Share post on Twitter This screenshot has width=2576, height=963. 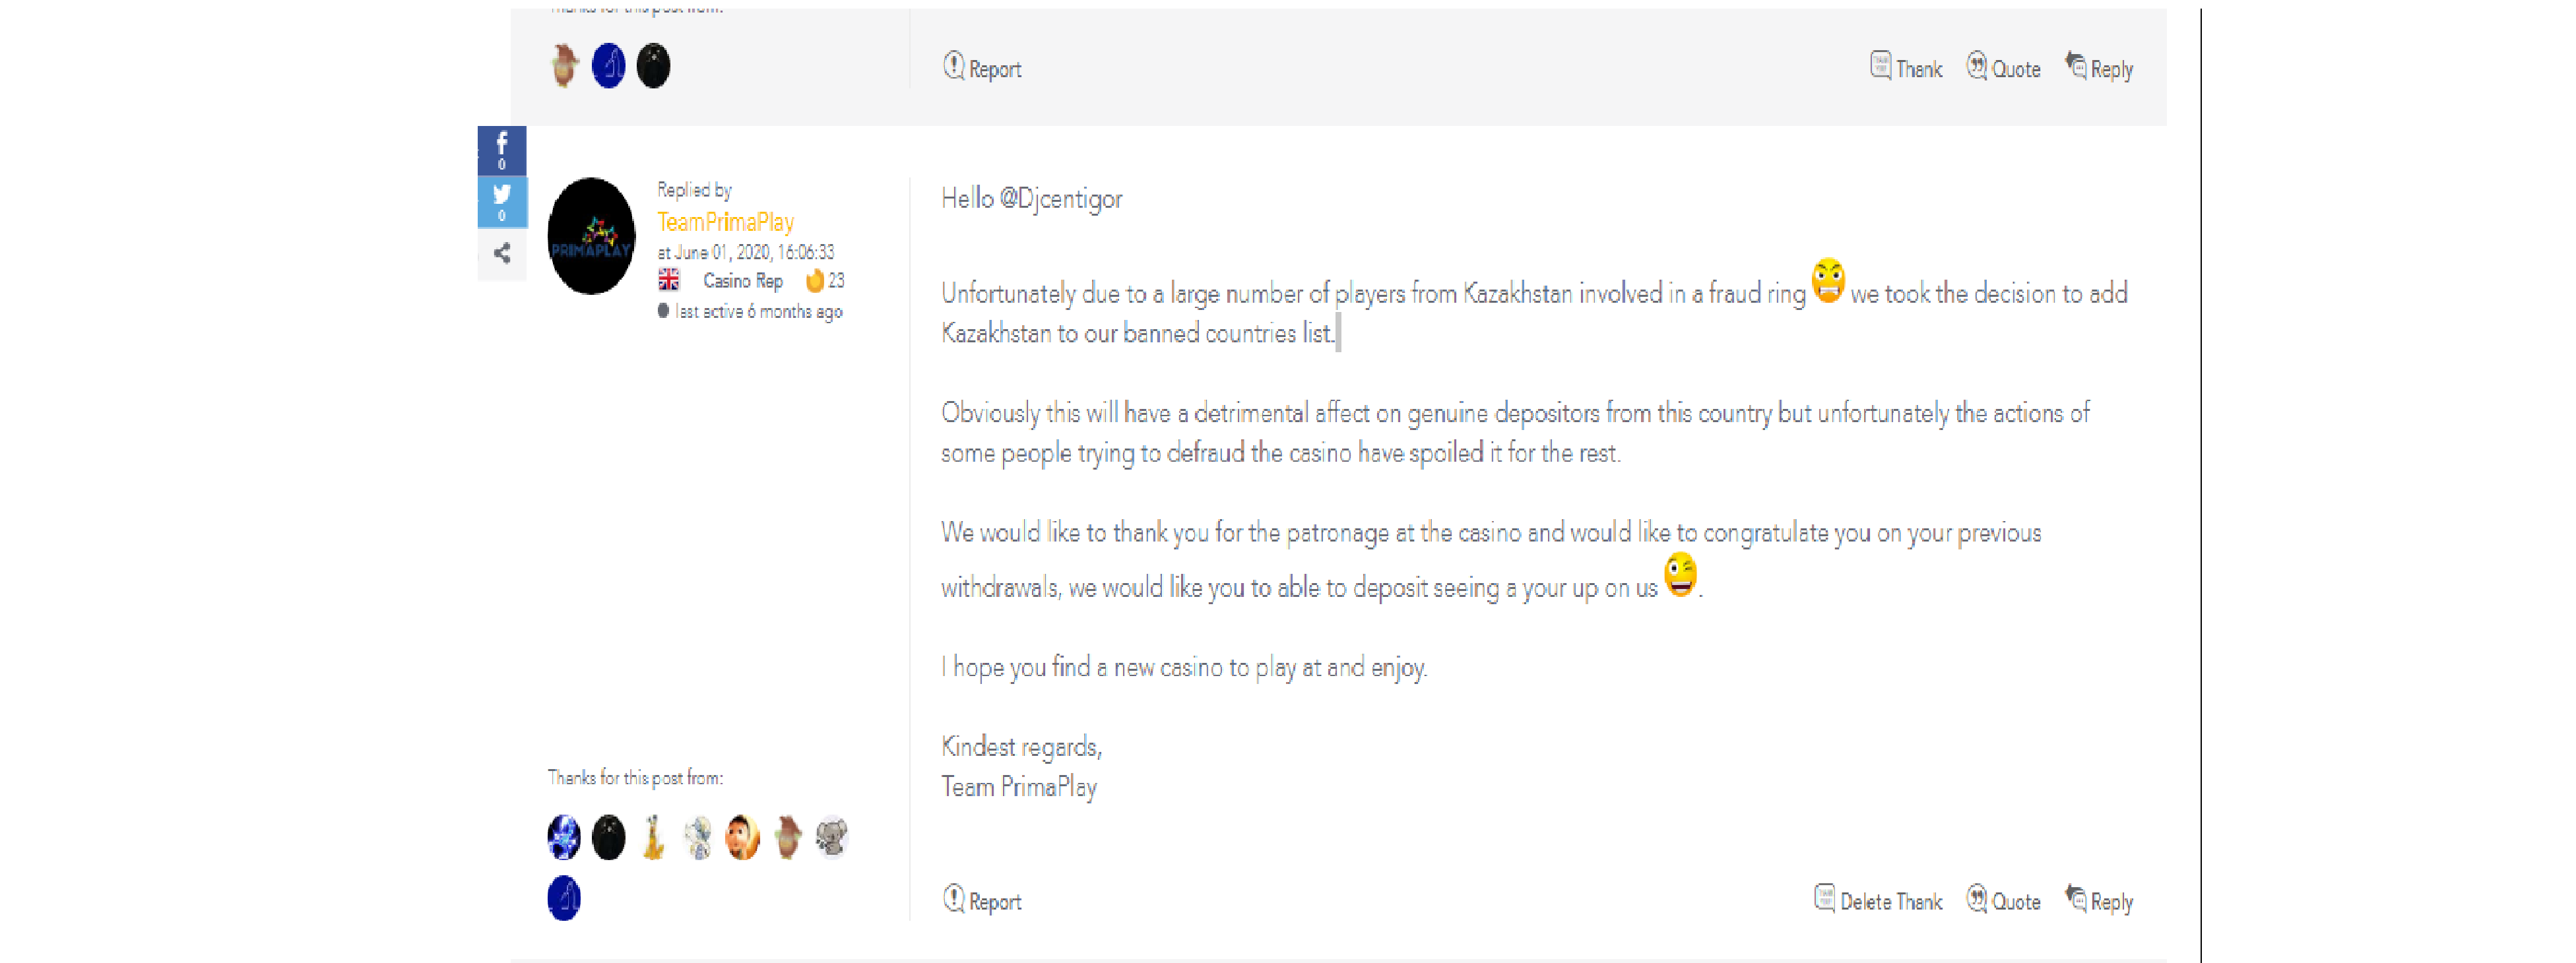(502, 201)
